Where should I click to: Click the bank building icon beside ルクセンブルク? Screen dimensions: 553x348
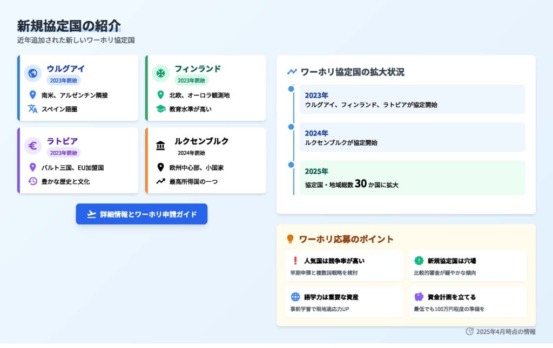coord(160,146)
